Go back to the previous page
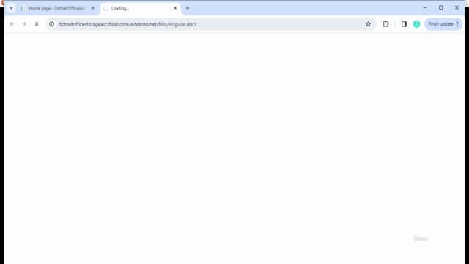Screen dimensions: 469x264 12,24
